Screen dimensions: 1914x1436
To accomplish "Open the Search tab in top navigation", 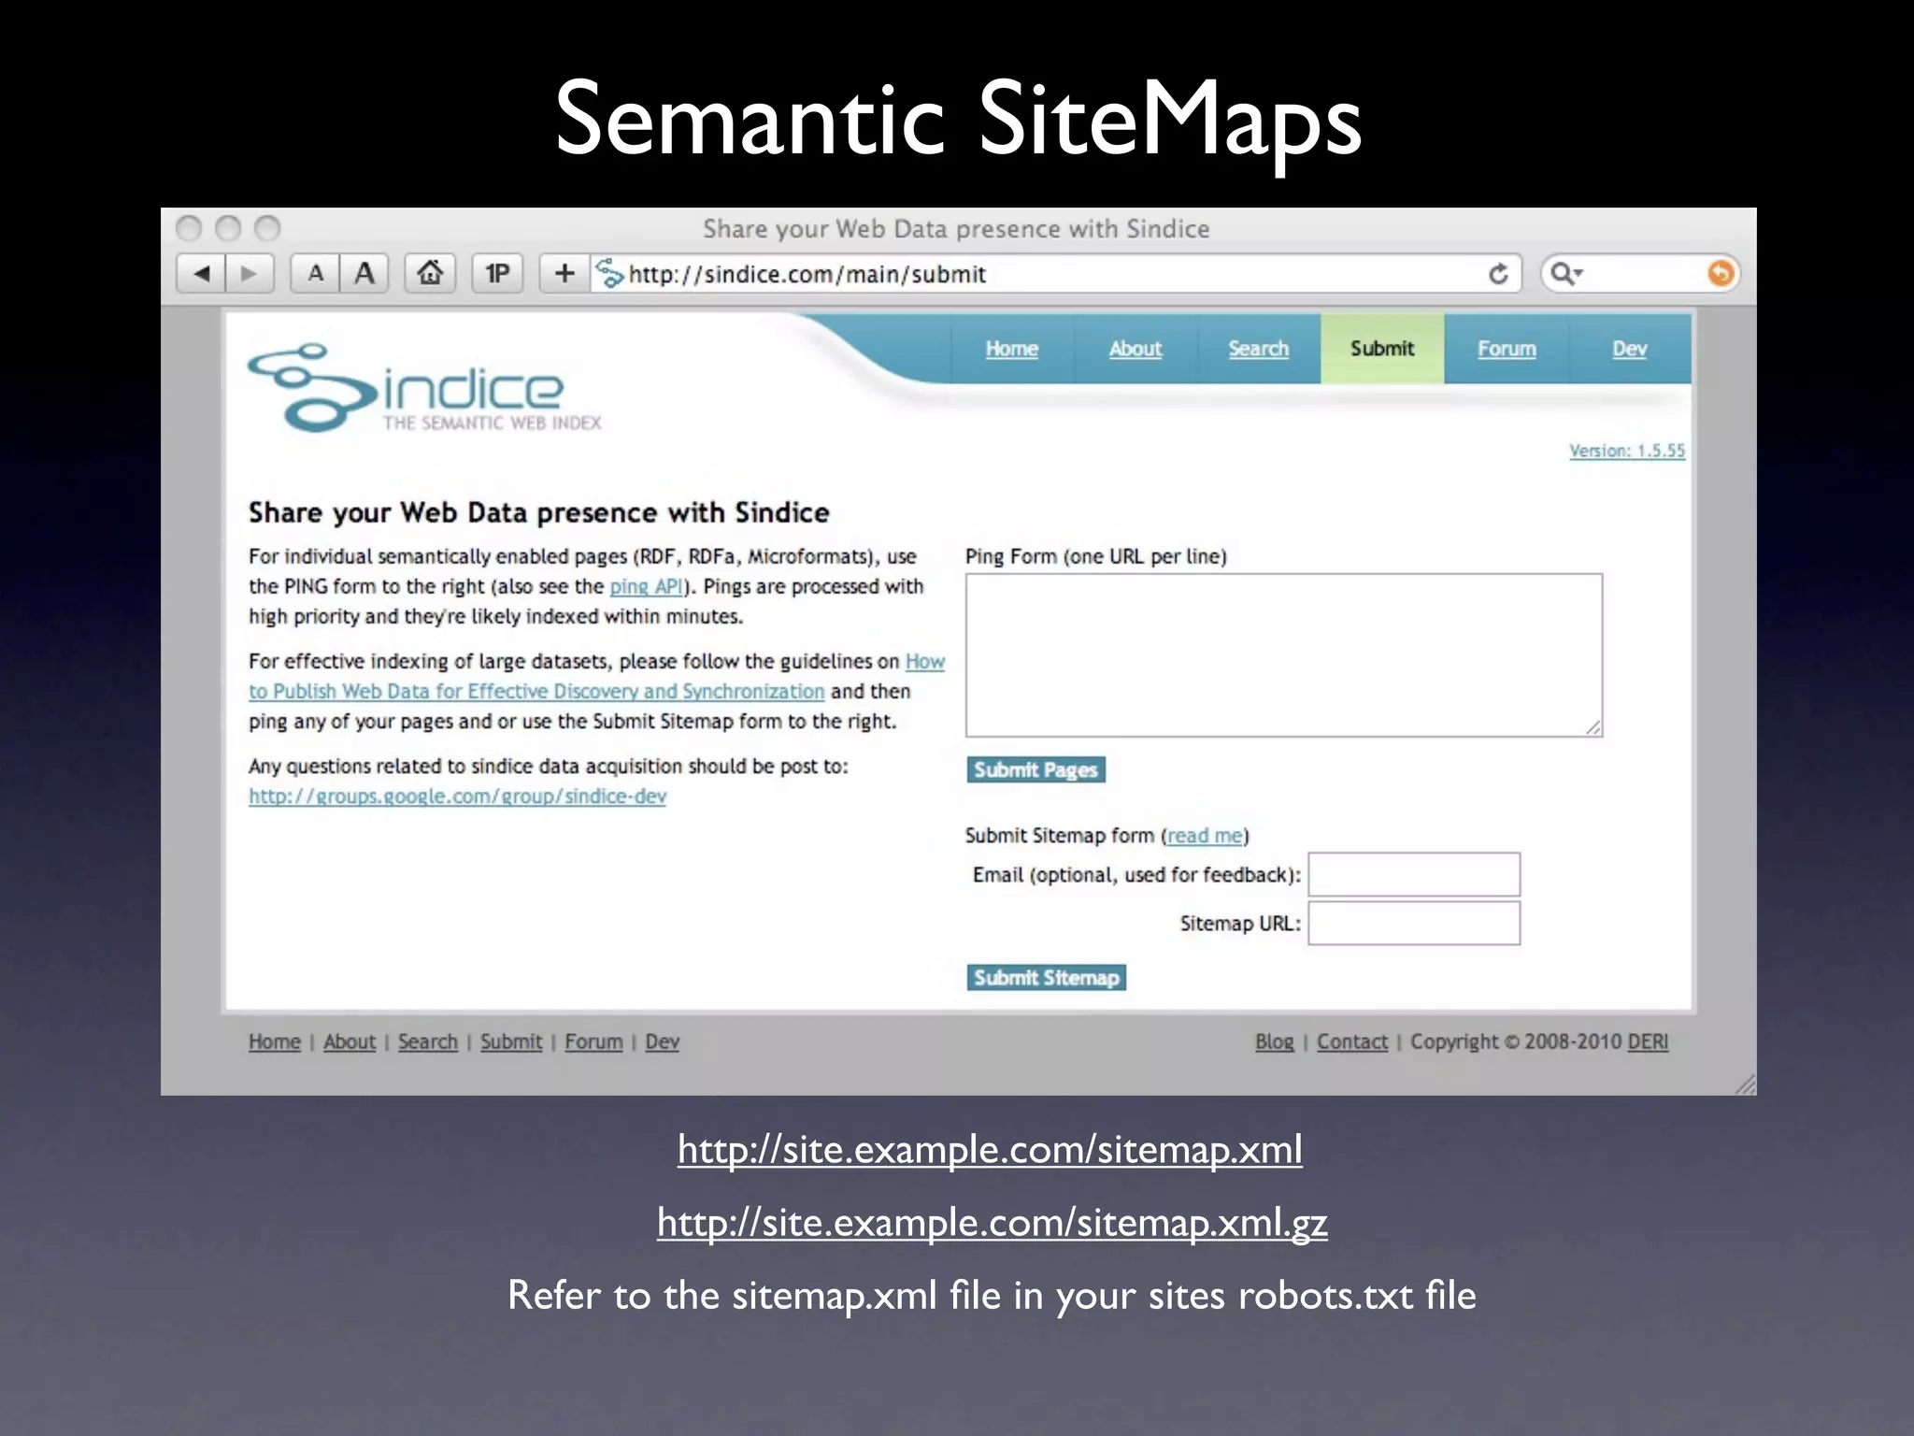I will (x=1258, y=349).
